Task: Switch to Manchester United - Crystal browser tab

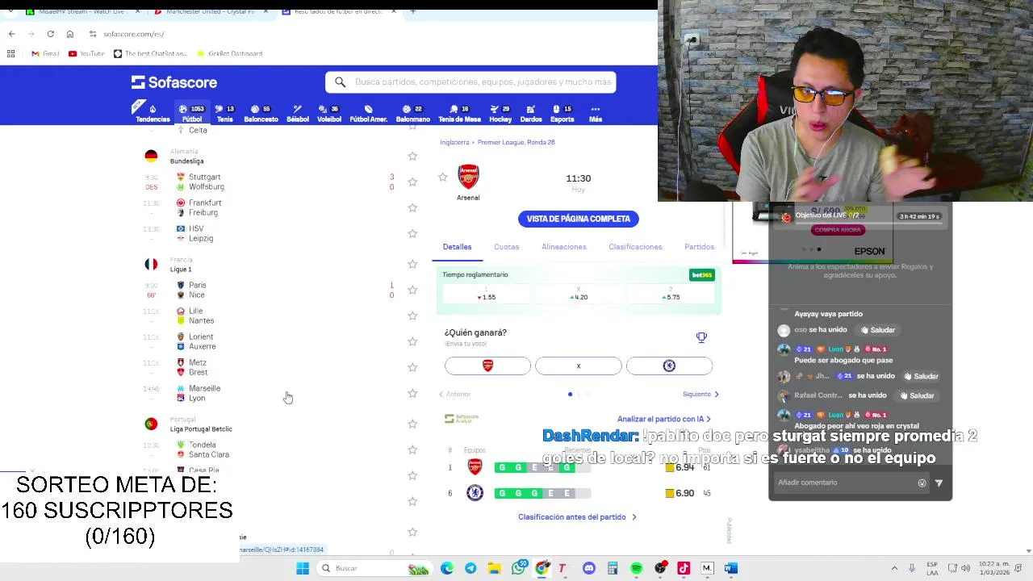Action: 211,11
